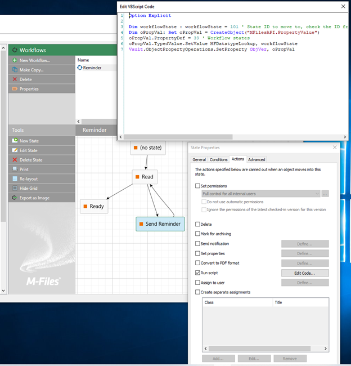Open the Full control for all internal users dropdown
Screen dimensions: 351x366
[x=261, y=194]
